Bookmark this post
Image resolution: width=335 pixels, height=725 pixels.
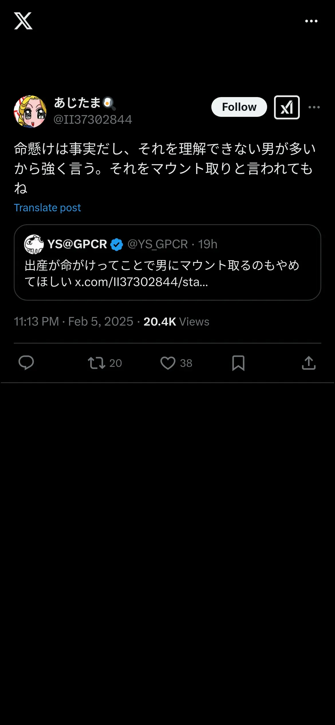(x=238, y=363)
